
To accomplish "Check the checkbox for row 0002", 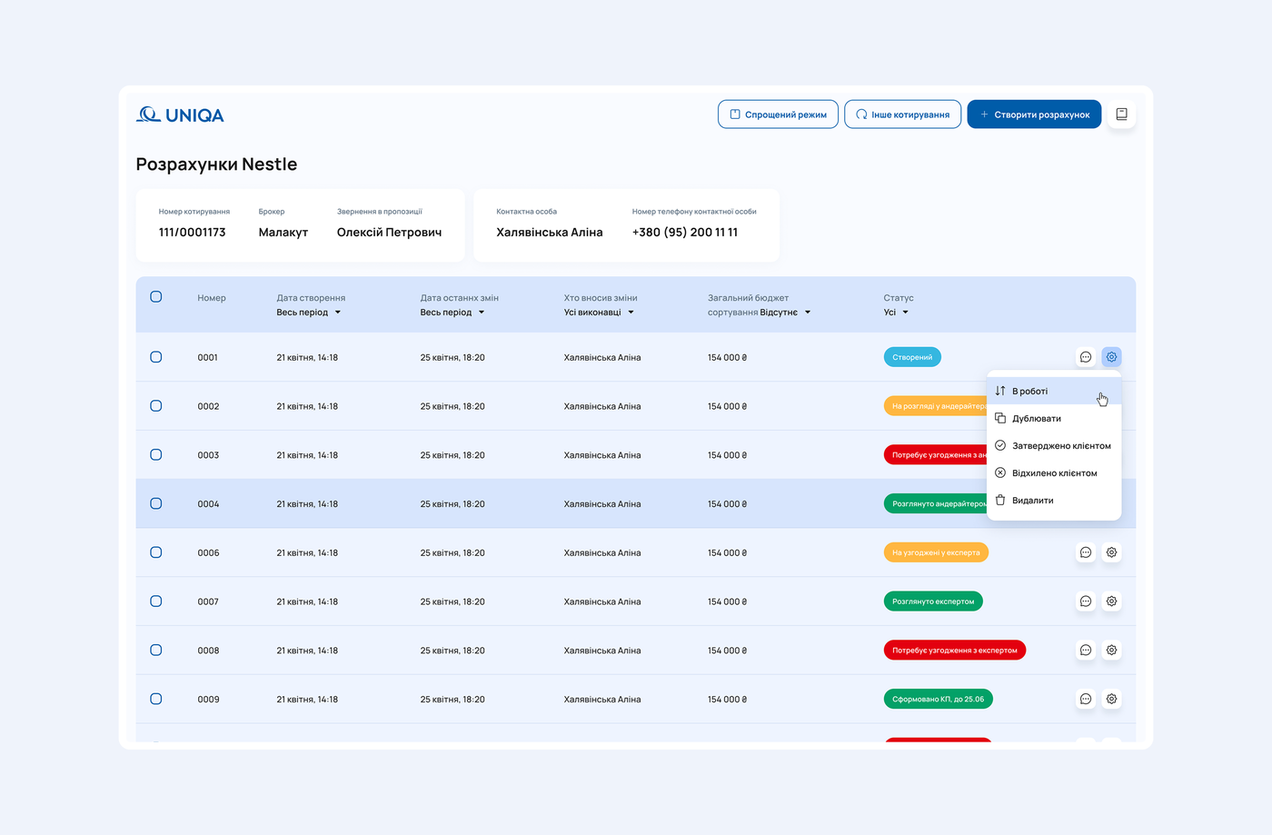I will tap(156, 406).
